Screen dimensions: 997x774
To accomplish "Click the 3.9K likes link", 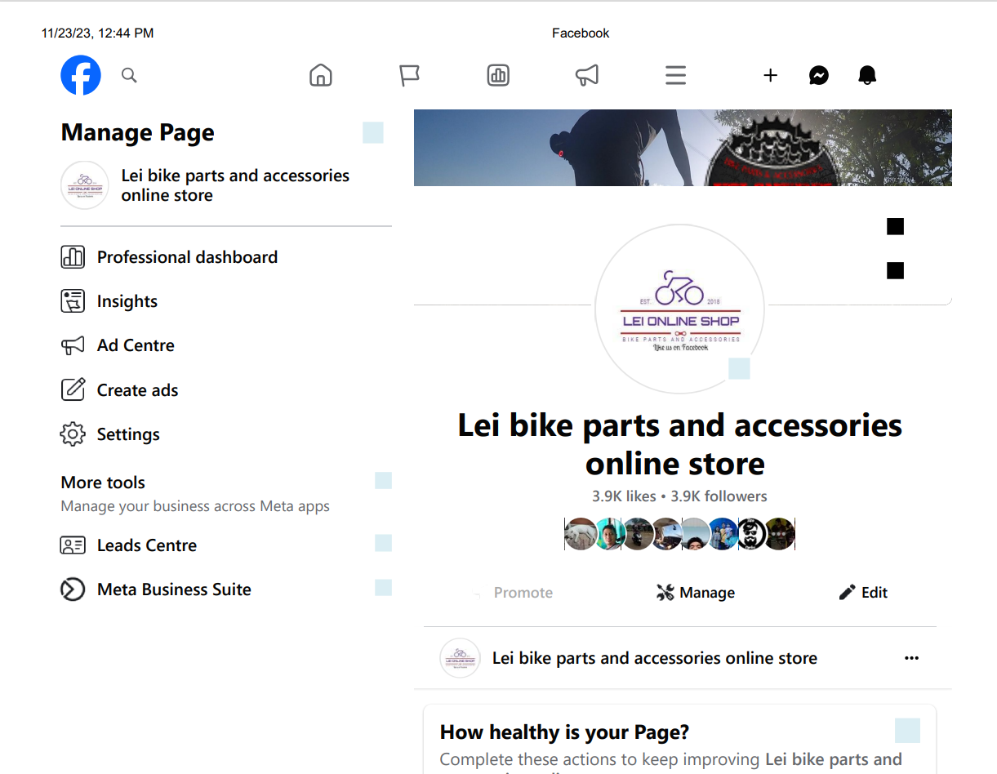I will (x=624, y=496).
